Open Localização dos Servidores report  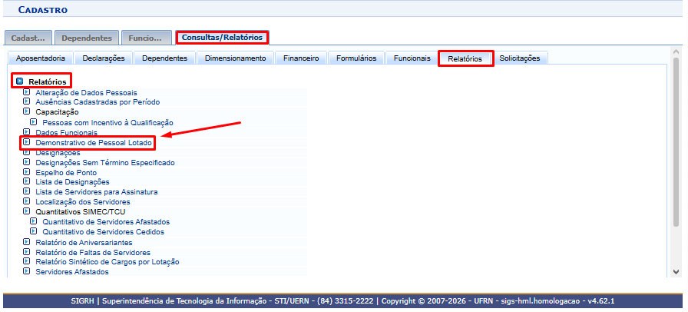coord(82,202)
